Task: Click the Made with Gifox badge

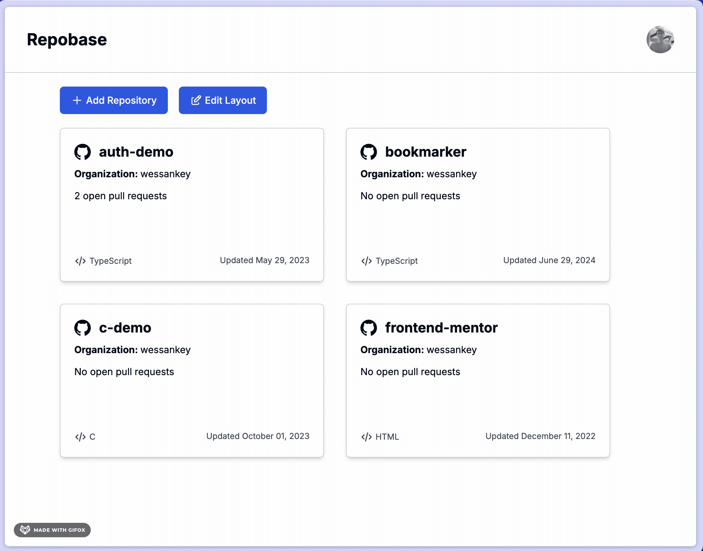Action: (x=52, y=530)
